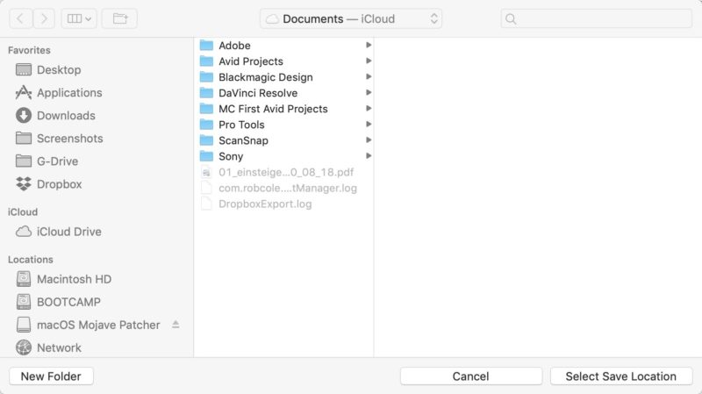
Task: Click the Dropbox icon in sidebar
Action: [x=24, y=184]
